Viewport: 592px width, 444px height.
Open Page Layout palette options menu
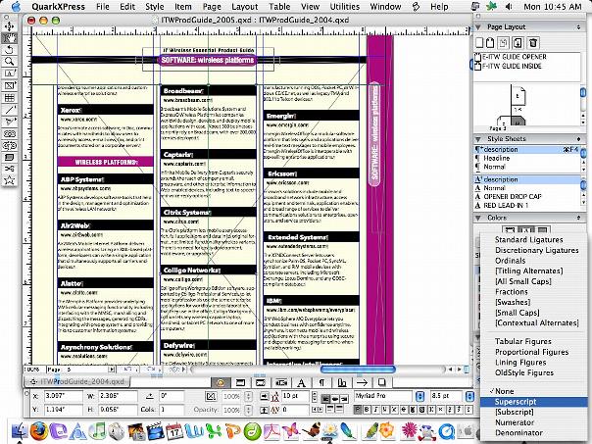578,27
